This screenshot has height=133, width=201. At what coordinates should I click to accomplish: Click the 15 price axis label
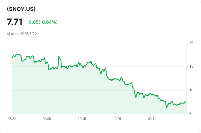[x=191, y=66]
